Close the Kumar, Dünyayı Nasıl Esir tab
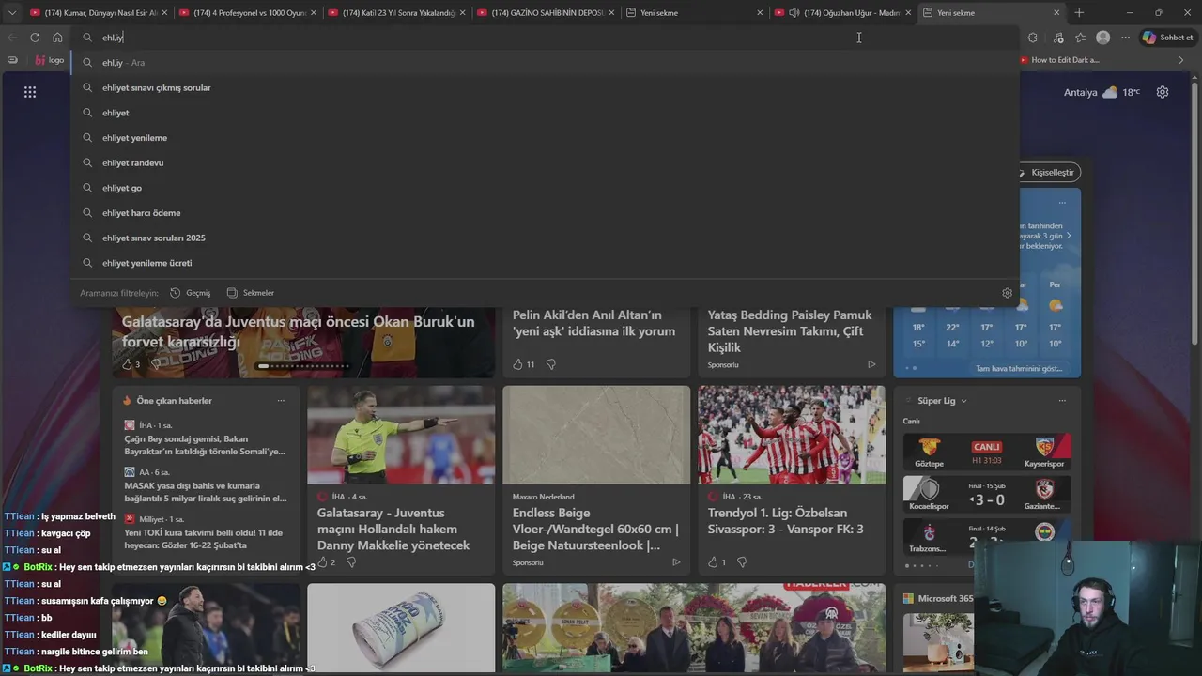The width and height of the screenshot is (1202, 676). pos(164,13)
